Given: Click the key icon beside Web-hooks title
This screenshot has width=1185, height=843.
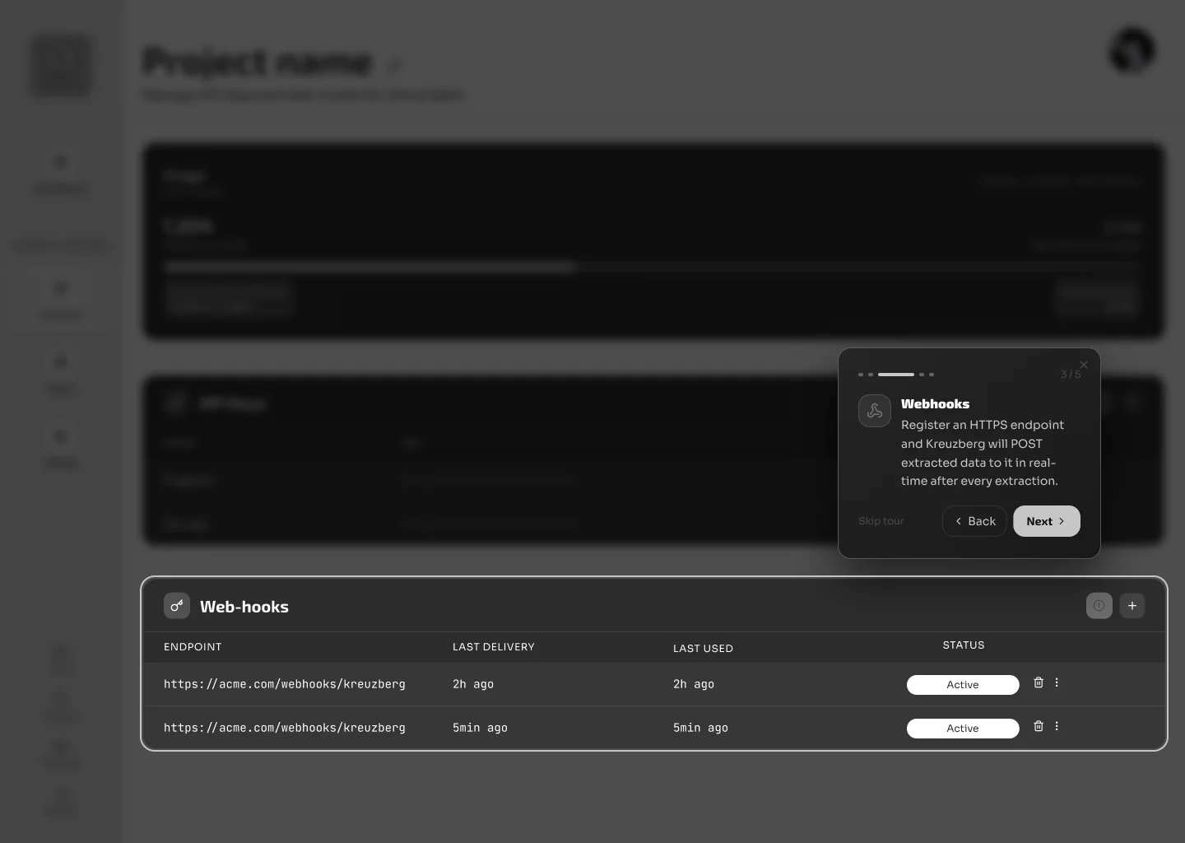Looking at the screenshot, I should (x=177, y=606).
